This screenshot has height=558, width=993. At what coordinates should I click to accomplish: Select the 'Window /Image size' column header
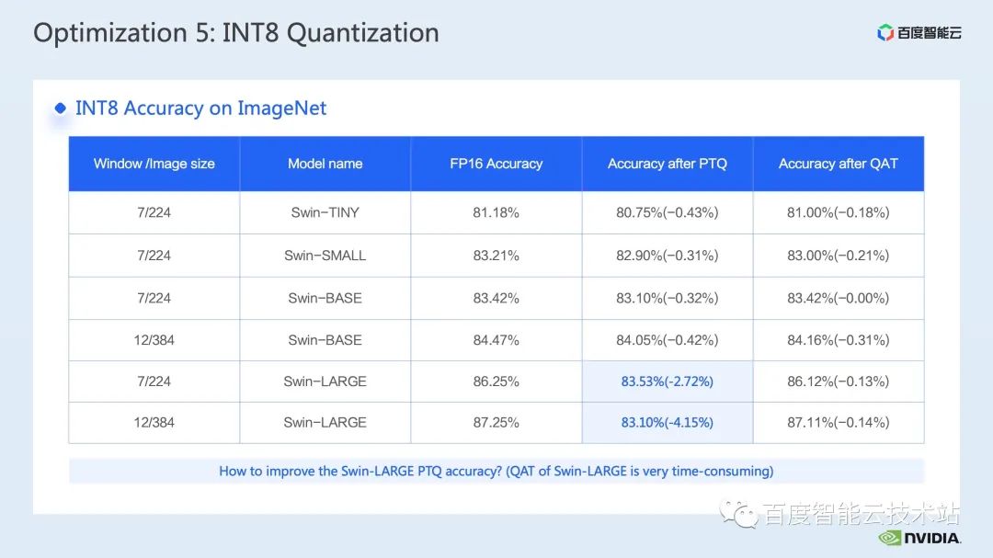[x=154, y=164]
